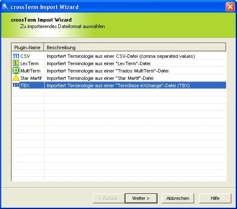
Task: Select the Star Martif plugin entry
Action: tap(31, 78)
